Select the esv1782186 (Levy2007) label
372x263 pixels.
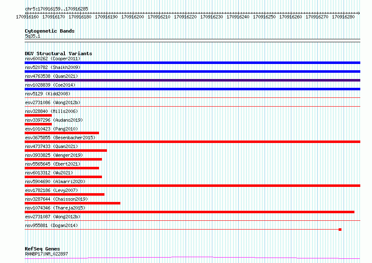pos(51,190)
